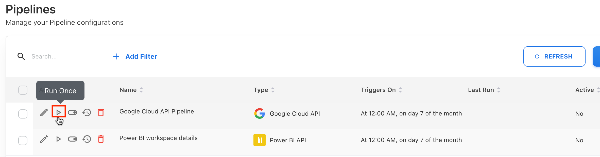Check the select-all header checkbox
600x157 pixels.
coord(23,90)
